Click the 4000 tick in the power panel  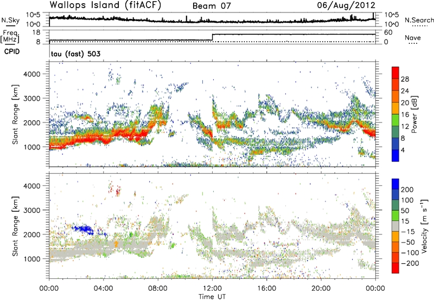tap(32, 74)
